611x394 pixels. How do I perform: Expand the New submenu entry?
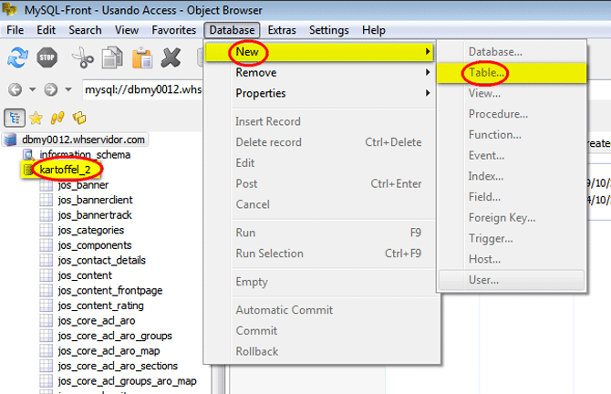pyautogui.click(x=319, y=52)
